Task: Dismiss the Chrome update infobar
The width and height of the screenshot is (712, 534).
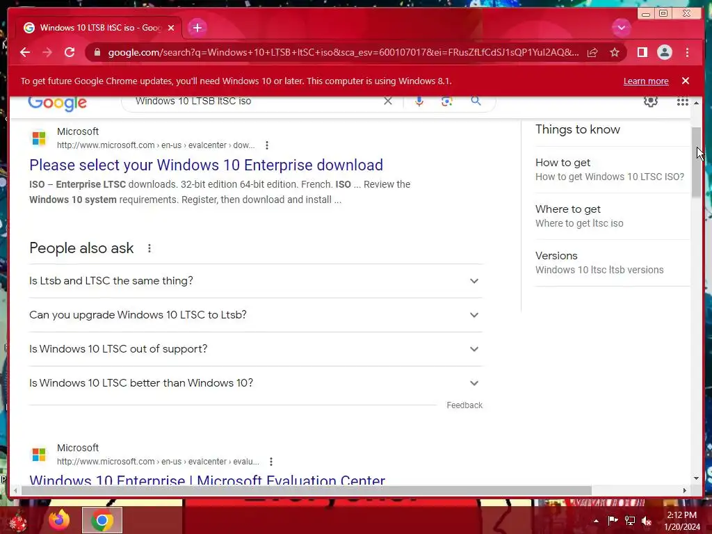Action: coord(686,81)
